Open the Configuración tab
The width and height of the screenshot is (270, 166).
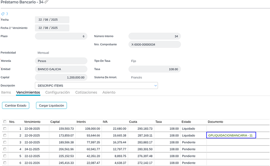click(58, 92)
